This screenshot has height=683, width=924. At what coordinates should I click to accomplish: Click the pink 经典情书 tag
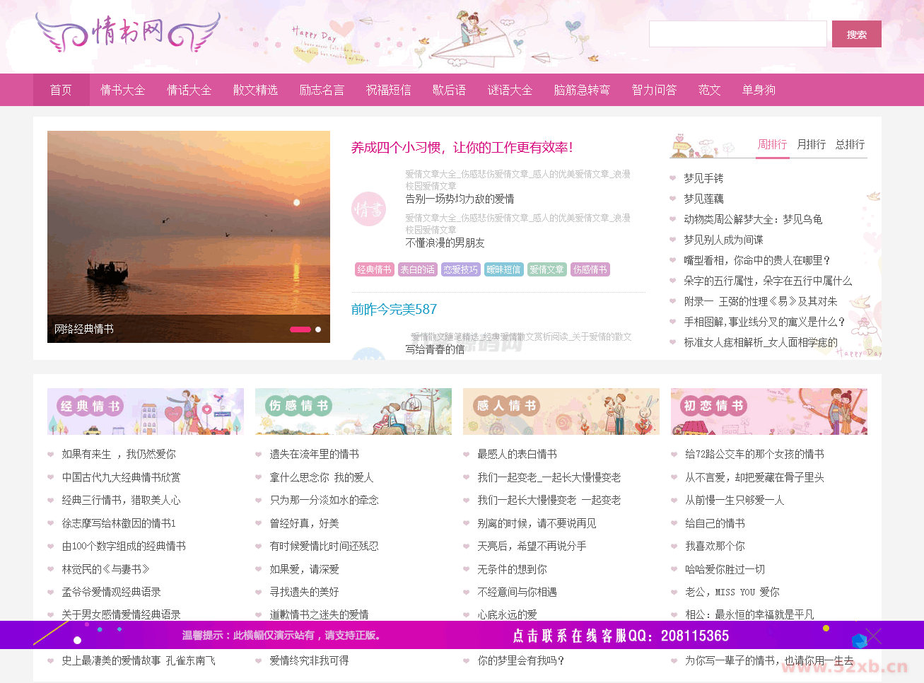[374, 269]
